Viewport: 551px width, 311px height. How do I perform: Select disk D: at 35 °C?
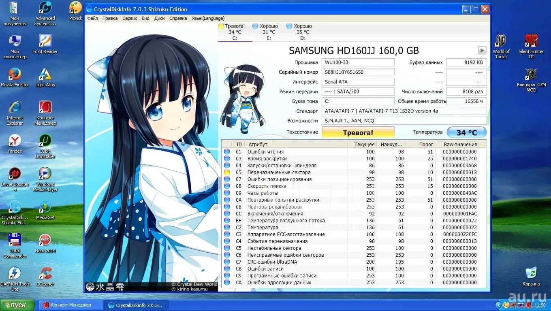coord(302,32)
